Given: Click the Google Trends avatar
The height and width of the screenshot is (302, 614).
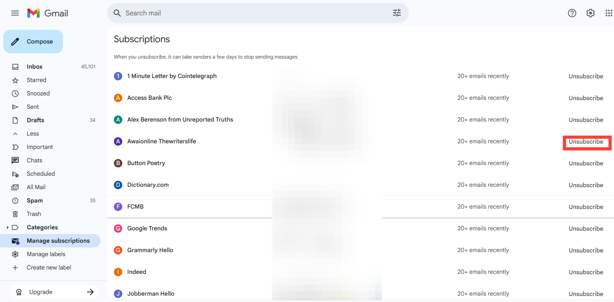Looking at the screenshot, I should pyautogui.click(x=118, y=228).
